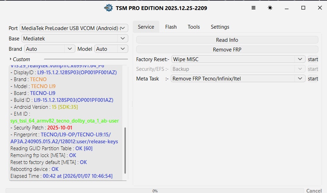The image size is (327, 193).
Task: Expand the Custom section
Action: 20,59
